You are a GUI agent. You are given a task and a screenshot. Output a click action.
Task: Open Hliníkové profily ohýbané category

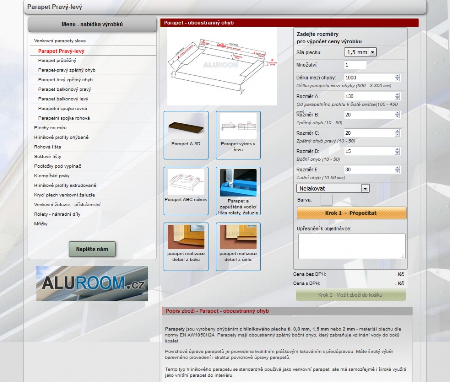tap(61, 137)
